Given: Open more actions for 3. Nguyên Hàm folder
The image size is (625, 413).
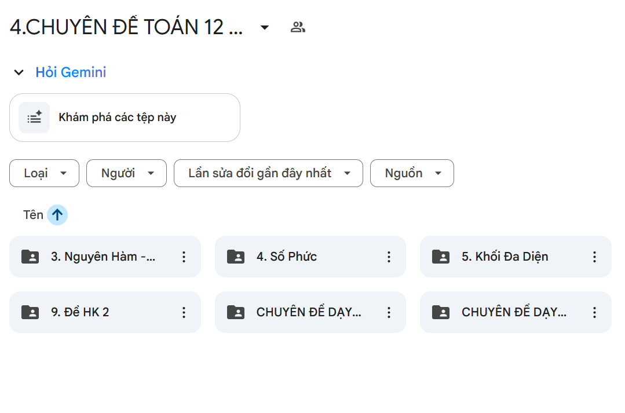Looking at the screenshot, I should point(184,257).
